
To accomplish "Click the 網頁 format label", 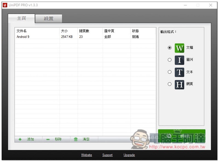I will coord(189,84).
